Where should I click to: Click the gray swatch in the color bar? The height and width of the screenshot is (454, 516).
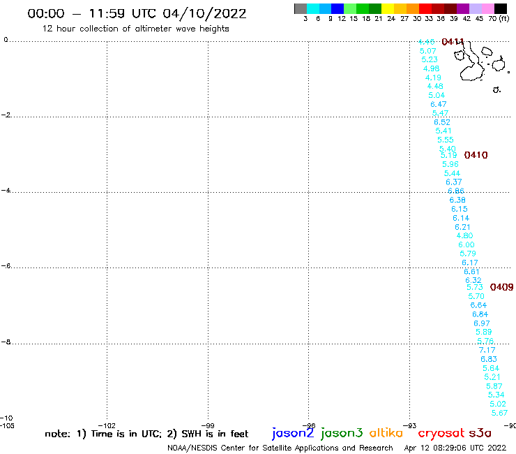coord(301,8)
